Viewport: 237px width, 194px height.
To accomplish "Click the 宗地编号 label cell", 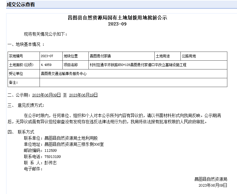I will click(x=24, y=56).
